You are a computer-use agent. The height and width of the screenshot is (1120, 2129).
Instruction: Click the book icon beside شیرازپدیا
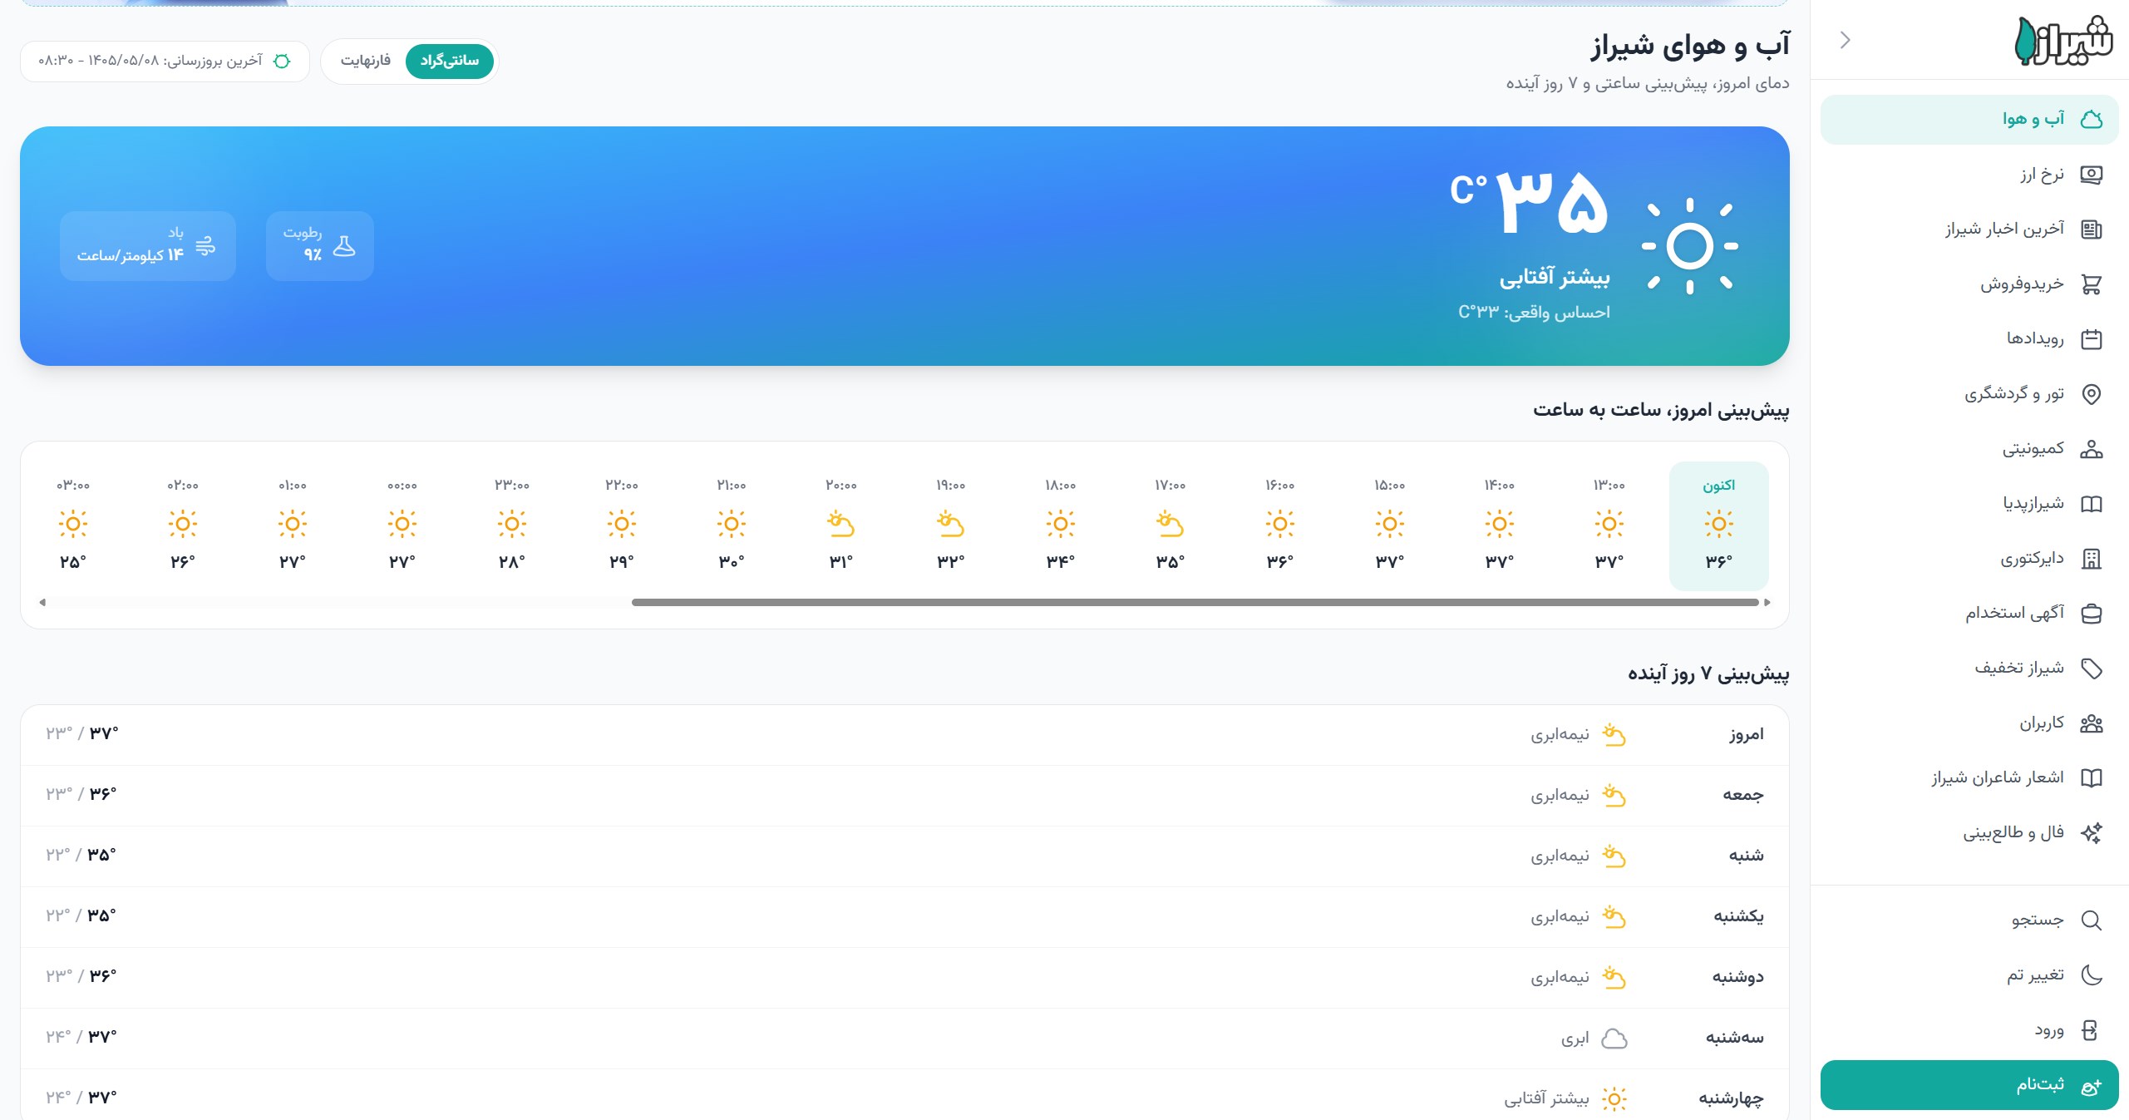click(x=2091, y=504)
